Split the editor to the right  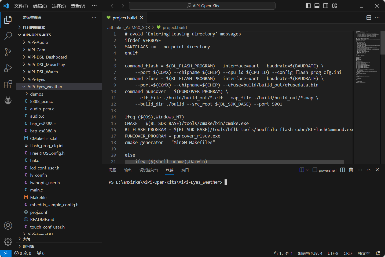369,18
